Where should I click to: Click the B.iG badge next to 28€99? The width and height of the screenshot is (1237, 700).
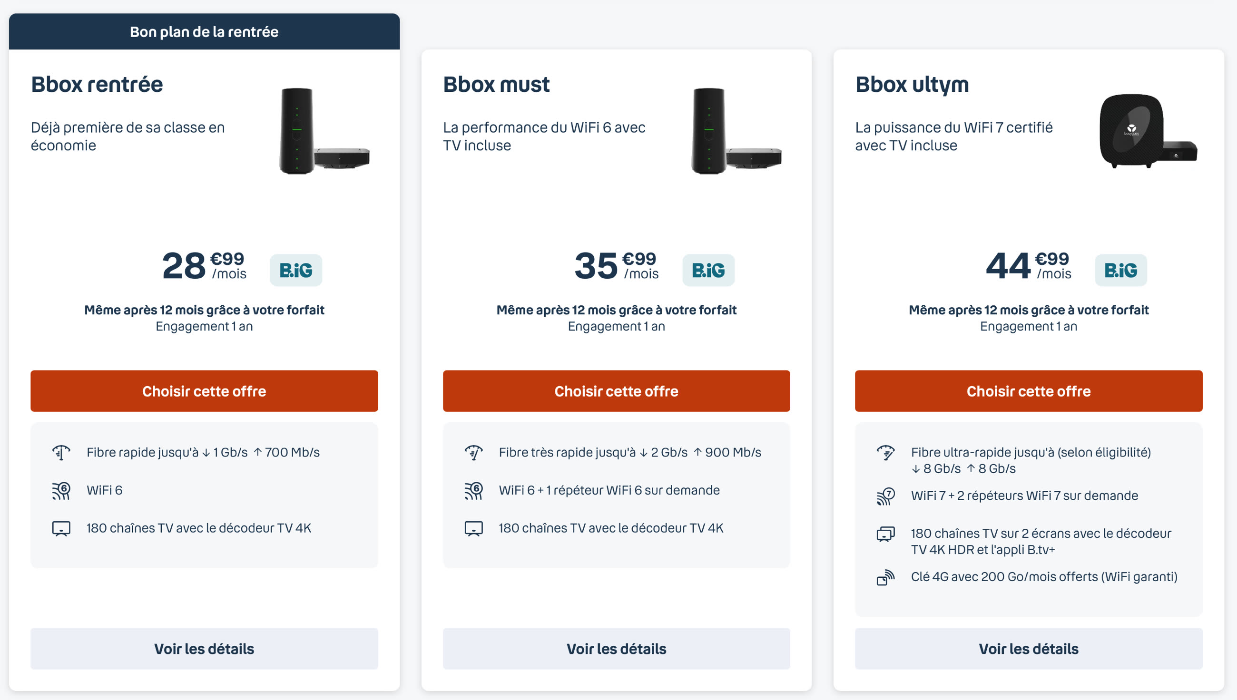295,269
